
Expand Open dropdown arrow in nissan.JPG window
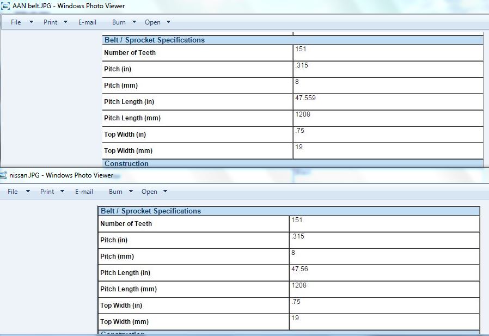click(x=165, y=192)
